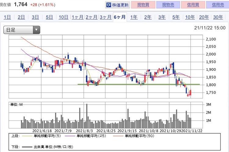Image resolution: width=229 pixels, height=152 pixels.
Task: Click the 株価更新 refresh icon
Action: click(x=108, y=5)
